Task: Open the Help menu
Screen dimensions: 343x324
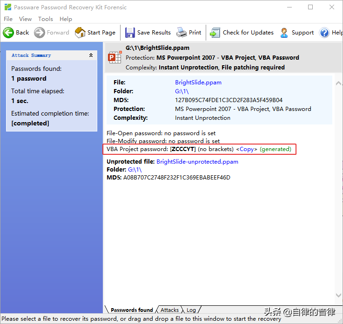Action: click(x=66, y=19)
